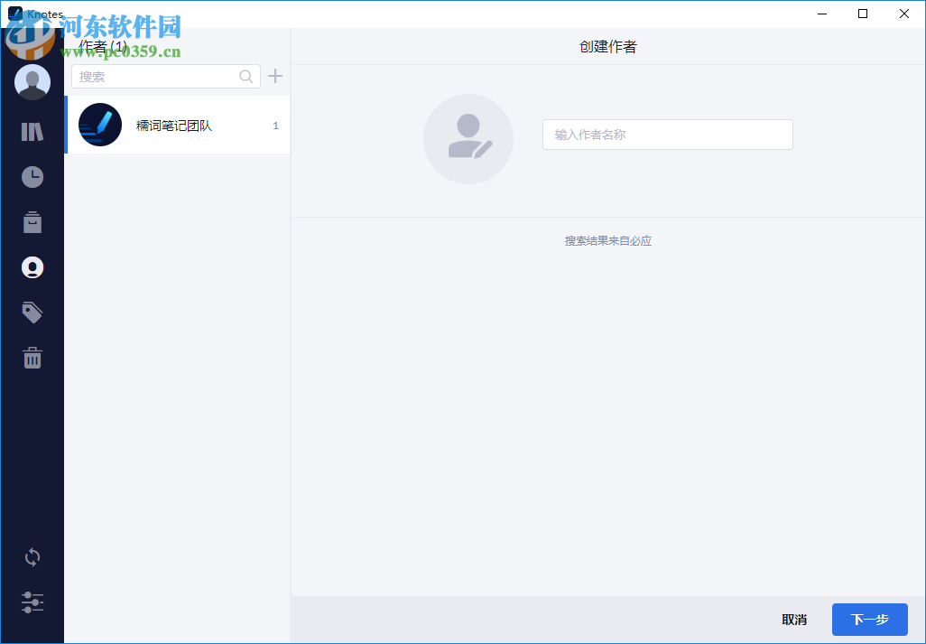926x644 pixels.
Task: Click the add author plus icon
Action: tap(274, 76)
